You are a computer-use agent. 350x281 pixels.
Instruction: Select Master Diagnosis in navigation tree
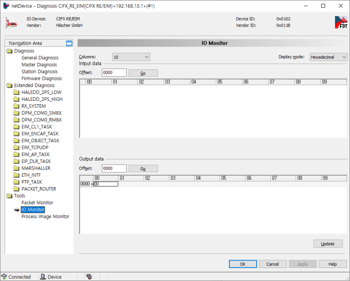39,65
